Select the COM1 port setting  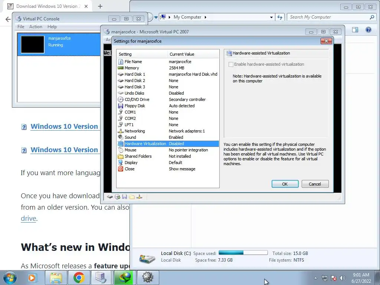point(168,112)
